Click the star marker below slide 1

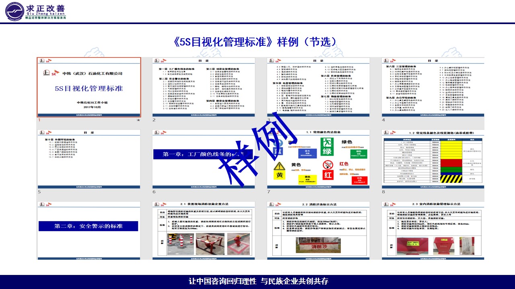(138, 120)
